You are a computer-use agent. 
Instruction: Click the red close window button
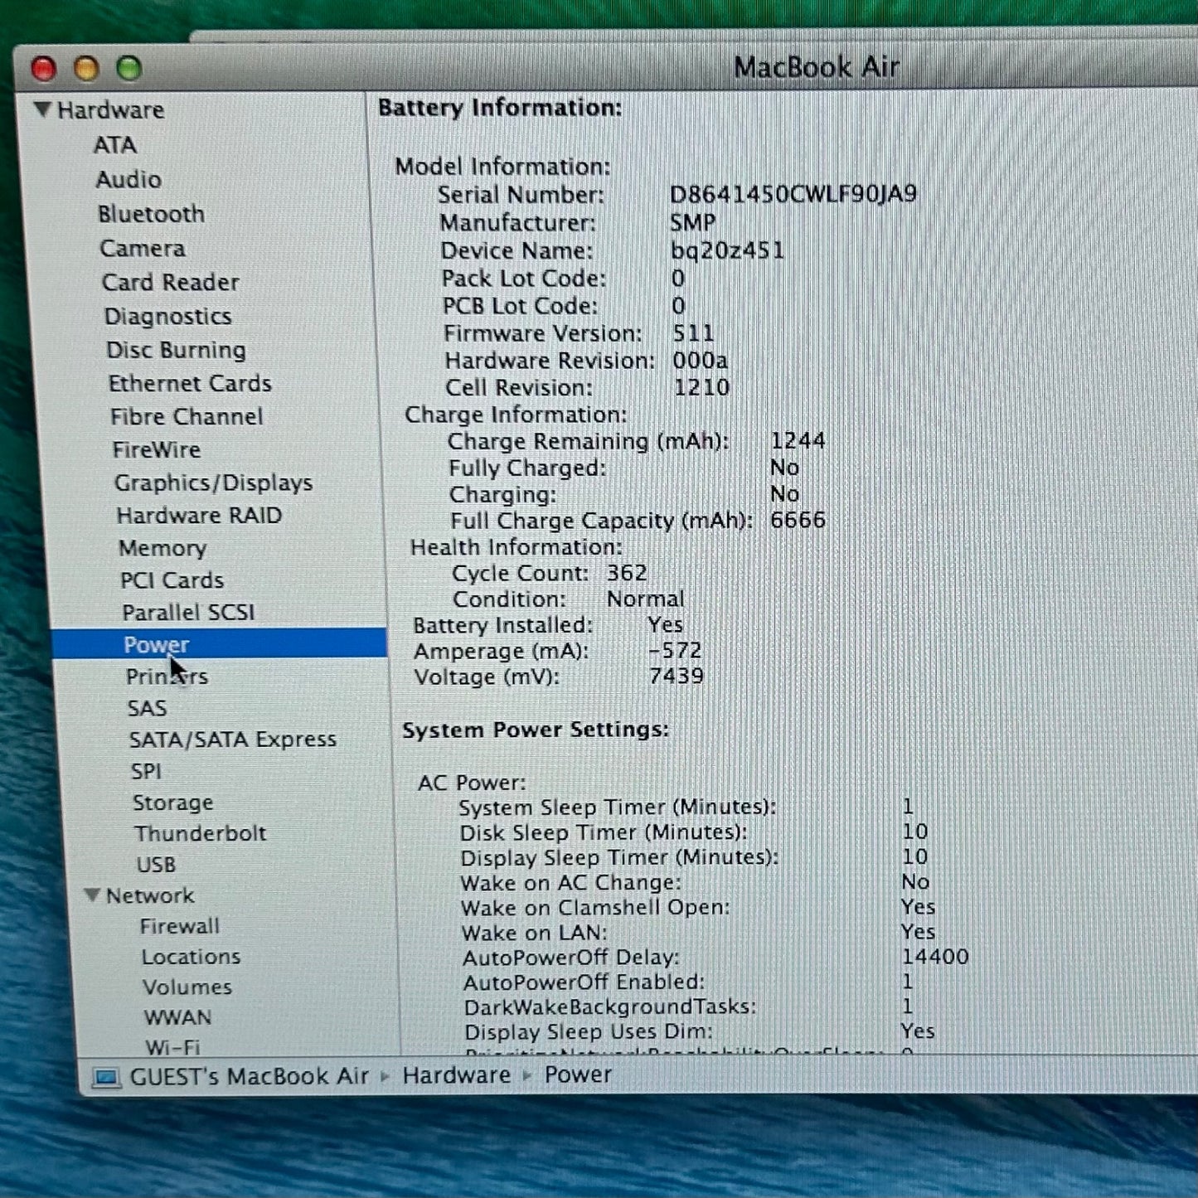pyautogui.click(x=43, y=69)
